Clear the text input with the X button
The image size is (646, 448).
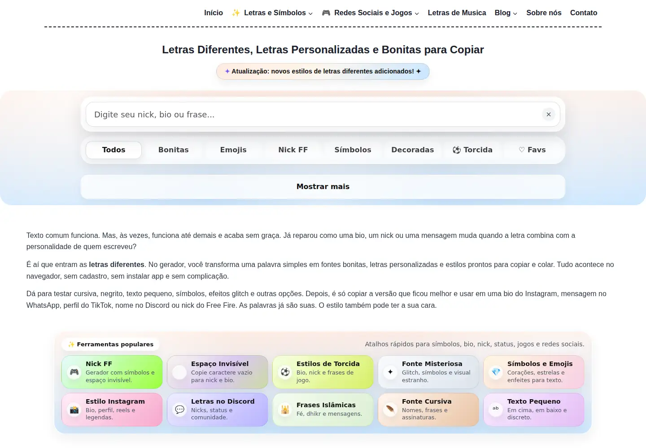(x=549, y=114)
